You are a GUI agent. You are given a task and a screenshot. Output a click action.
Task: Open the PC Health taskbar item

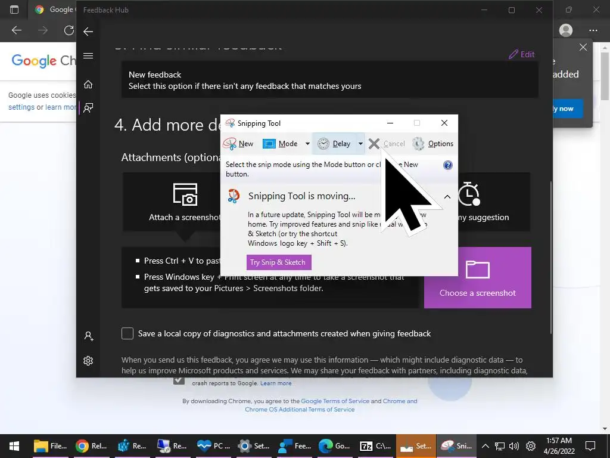213,446
